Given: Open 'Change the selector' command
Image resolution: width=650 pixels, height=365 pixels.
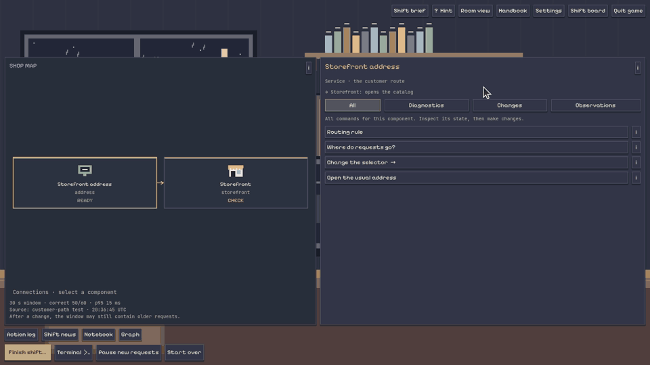Looking at the screenshot, I should pyautogui.click(x=476, y=163).
